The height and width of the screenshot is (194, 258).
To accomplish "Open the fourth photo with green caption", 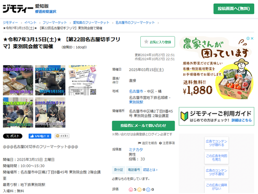I will 18,113.
